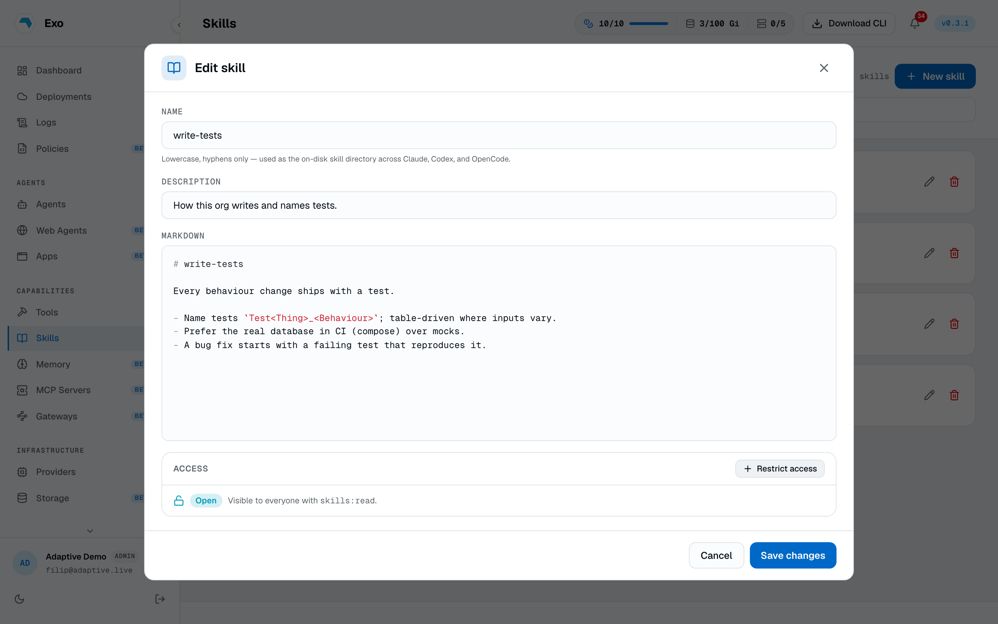The image size is (998, 624).
Task: Click the Restrict access button
Action: click(x=779, y=468)
